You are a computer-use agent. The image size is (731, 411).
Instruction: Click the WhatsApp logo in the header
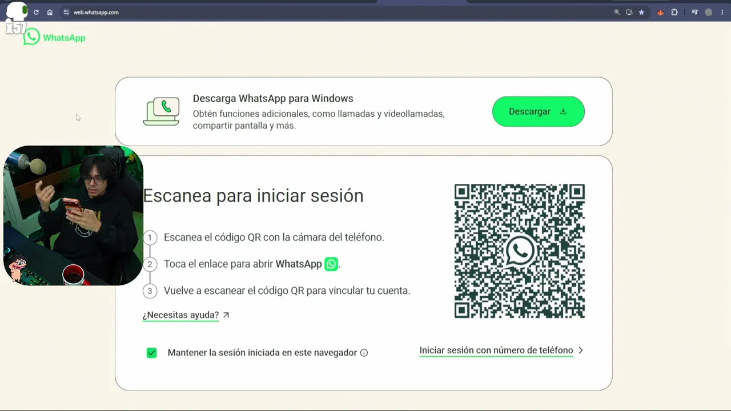pos(54,38)
